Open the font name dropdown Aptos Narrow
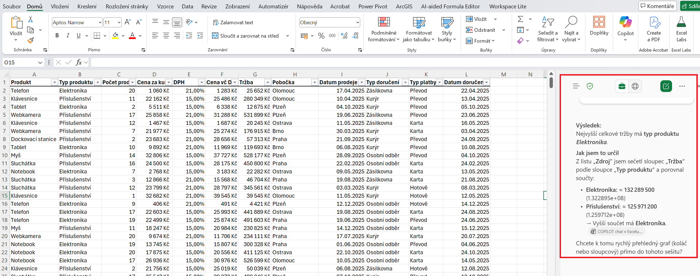 (100, 23)
